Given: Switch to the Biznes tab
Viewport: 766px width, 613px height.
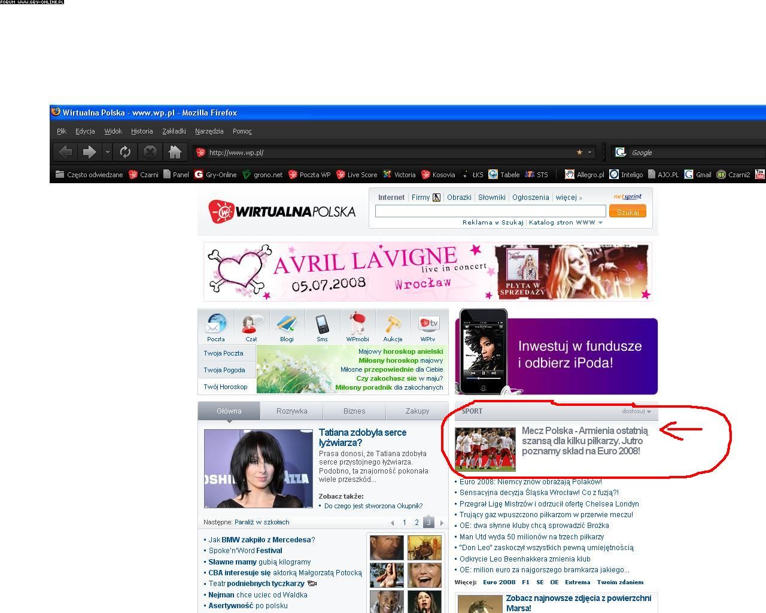Looking at the screenshot, I should [354, 411].
